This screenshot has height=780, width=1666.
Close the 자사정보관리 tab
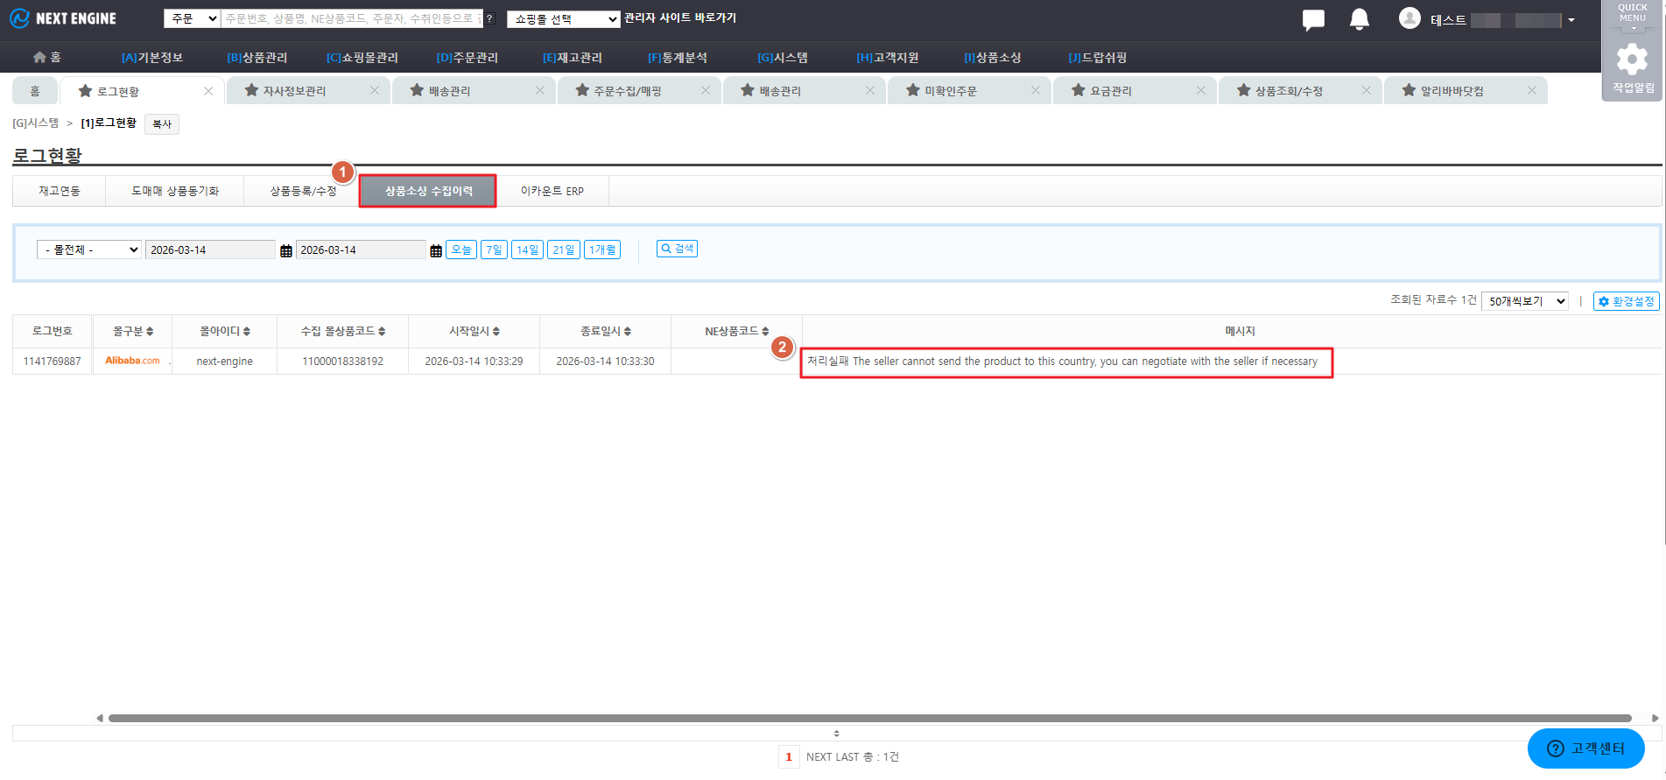point(375,91)
